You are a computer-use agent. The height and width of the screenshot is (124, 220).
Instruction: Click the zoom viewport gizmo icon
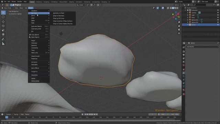(179, 22)
